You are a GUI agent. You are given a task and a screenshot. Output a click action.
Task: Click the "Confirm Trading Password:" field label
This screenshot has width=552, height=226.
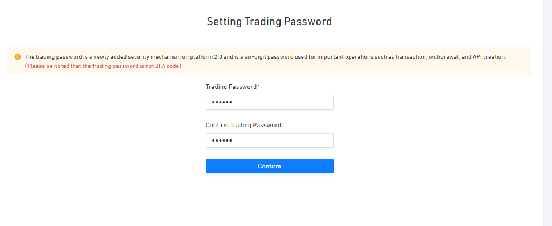pyautogui.click(x=245, y=125)
